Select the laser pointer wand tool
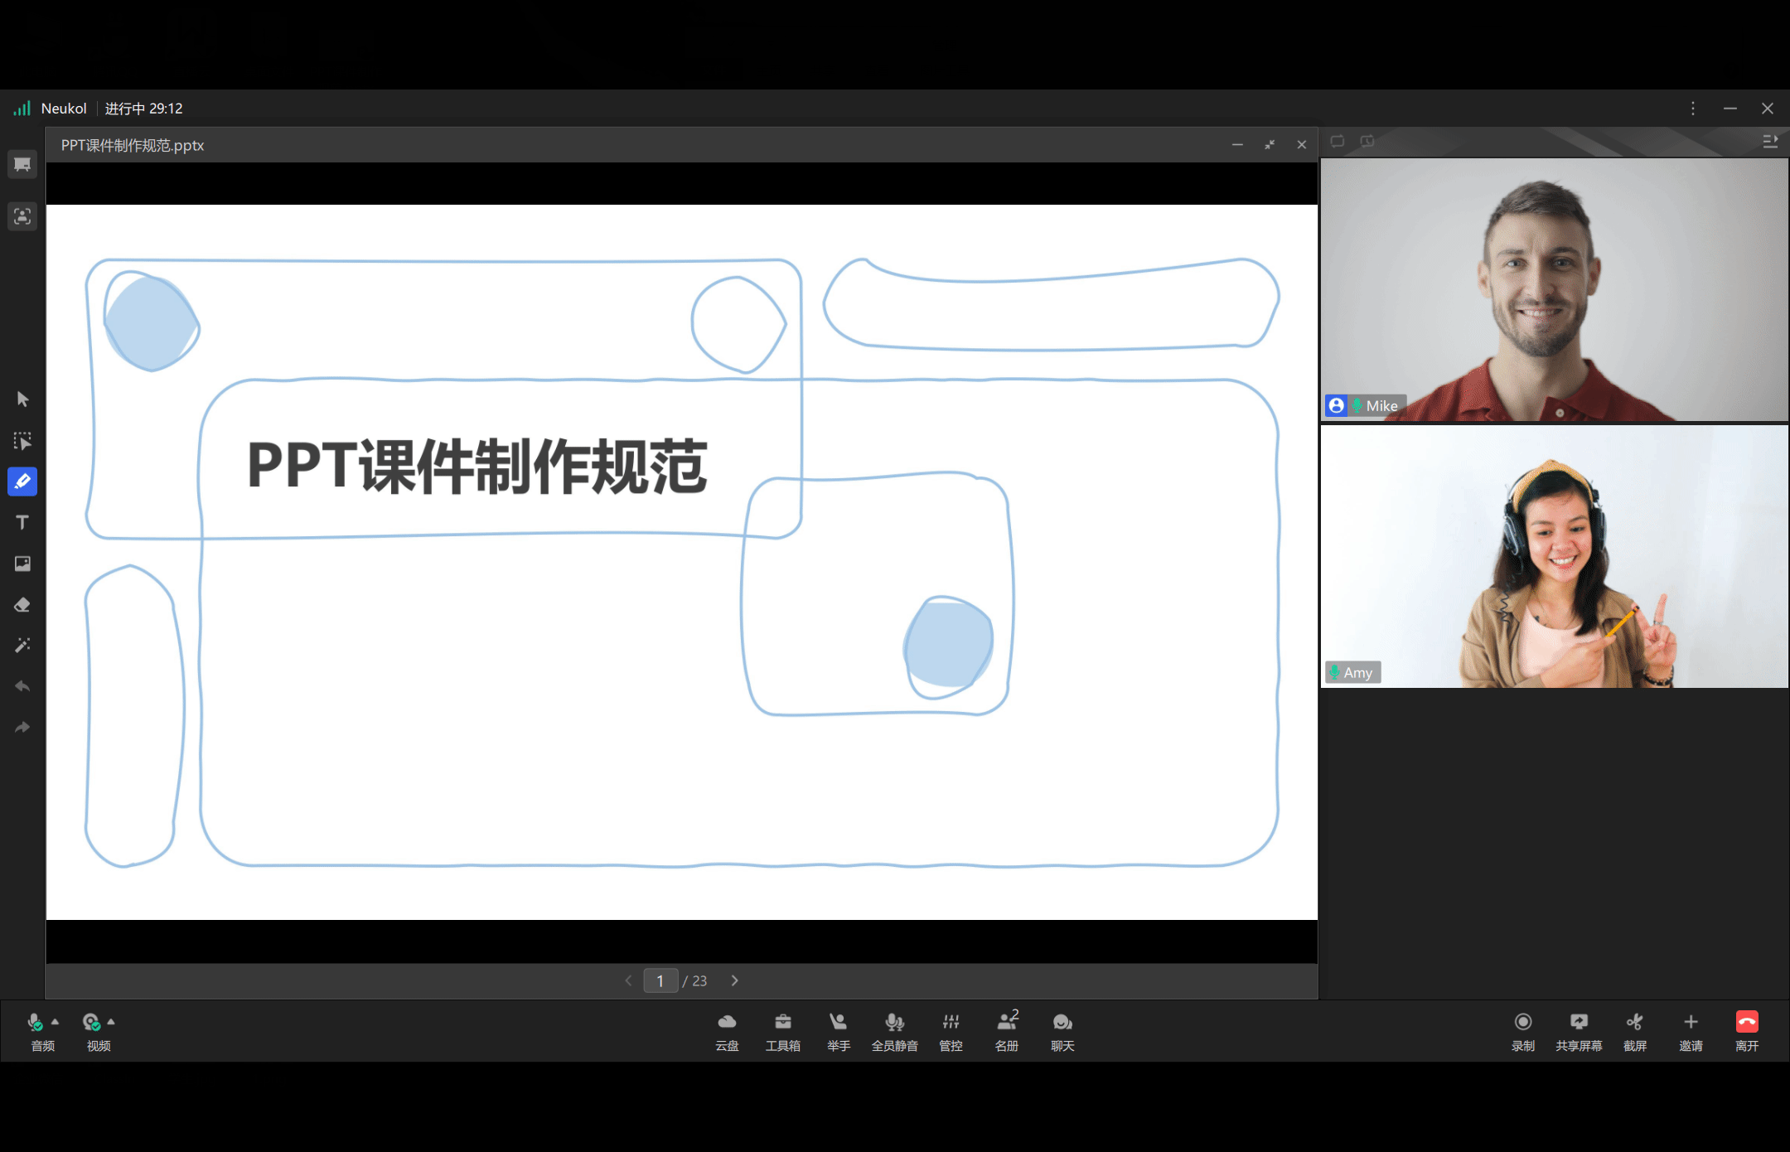Viewport: 1790px width, 1152px height. click(x=22, y=645)
